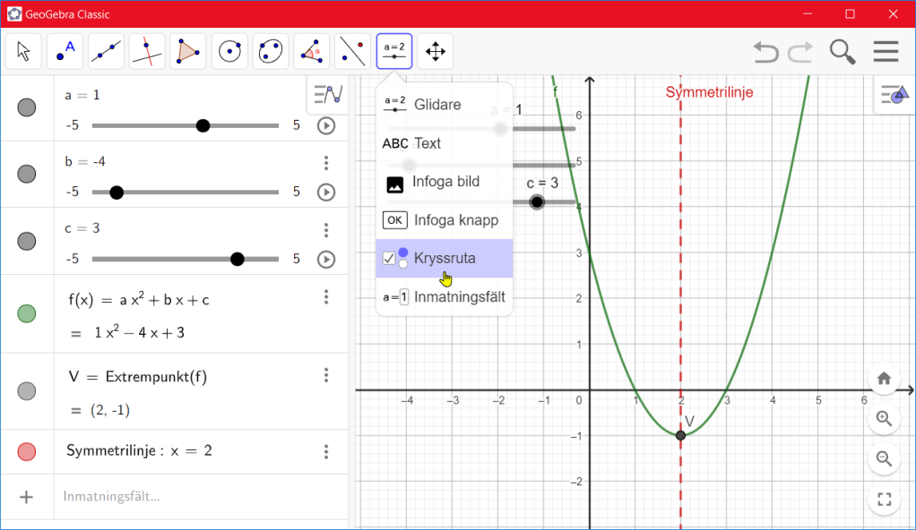Select the Angle tool
This screenshot has height=530, width=916.
click(312, 52)
